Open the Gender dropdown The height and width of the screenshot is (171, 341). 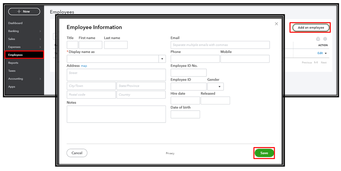point(215,87)
